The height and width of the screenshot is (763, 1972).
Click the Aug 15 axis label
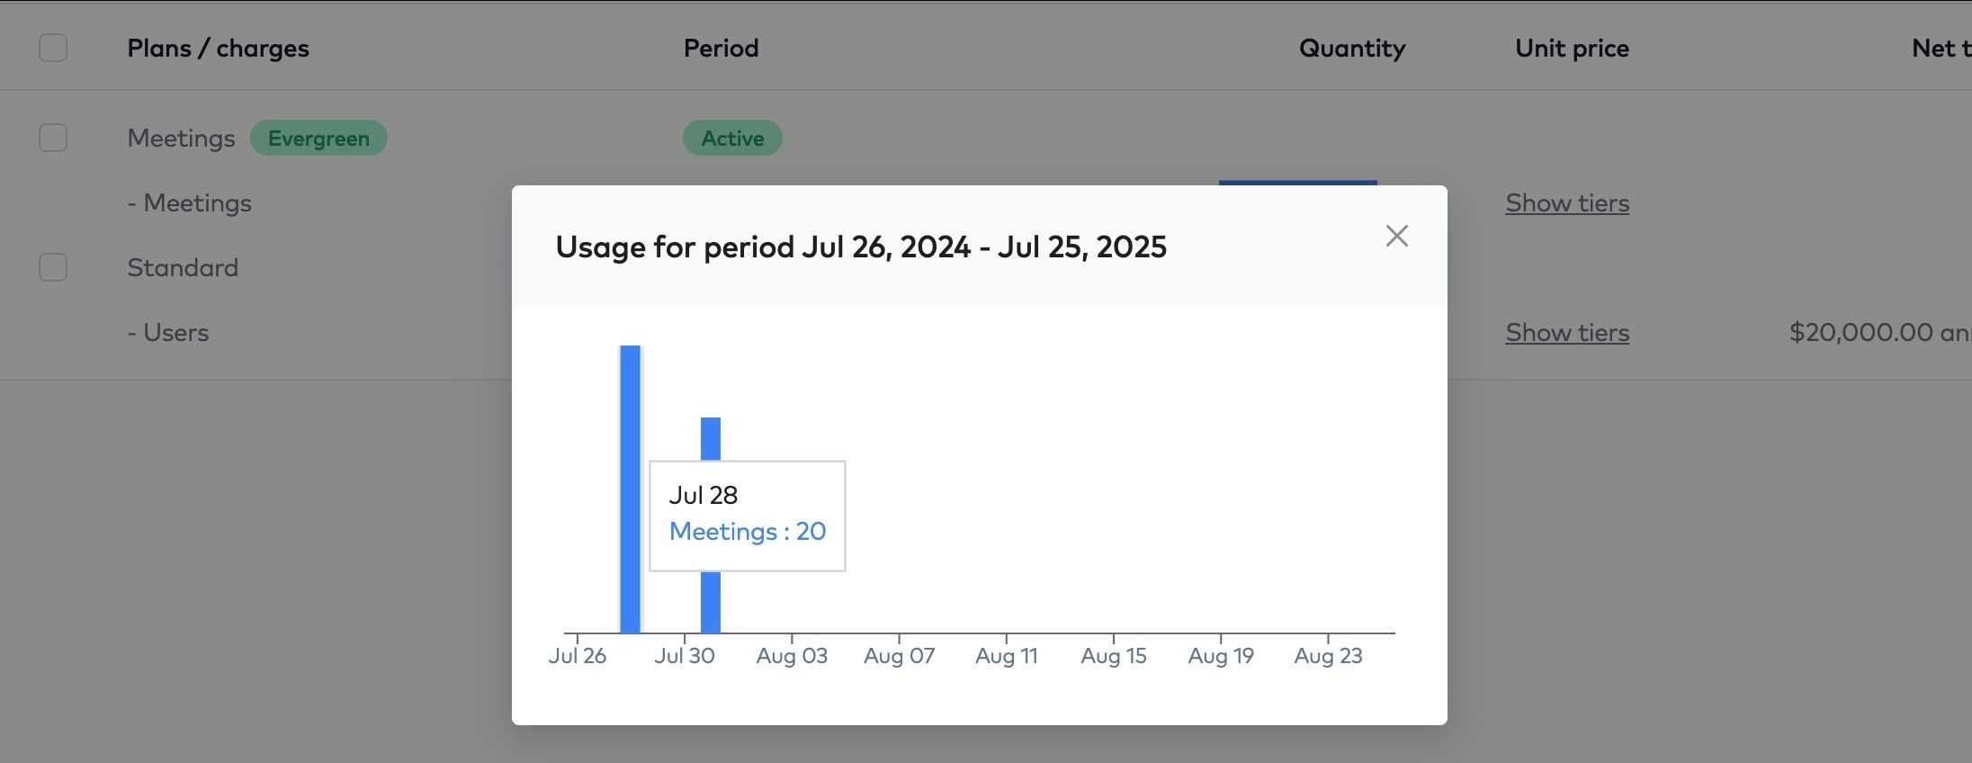(1114, 656)
